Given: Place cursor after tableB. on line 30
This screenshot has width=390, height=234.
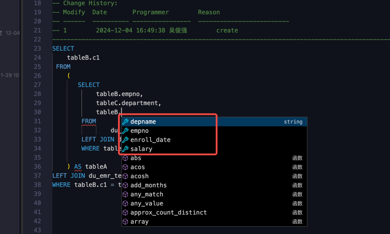Looking at the screenshot, I should point(121,112).
